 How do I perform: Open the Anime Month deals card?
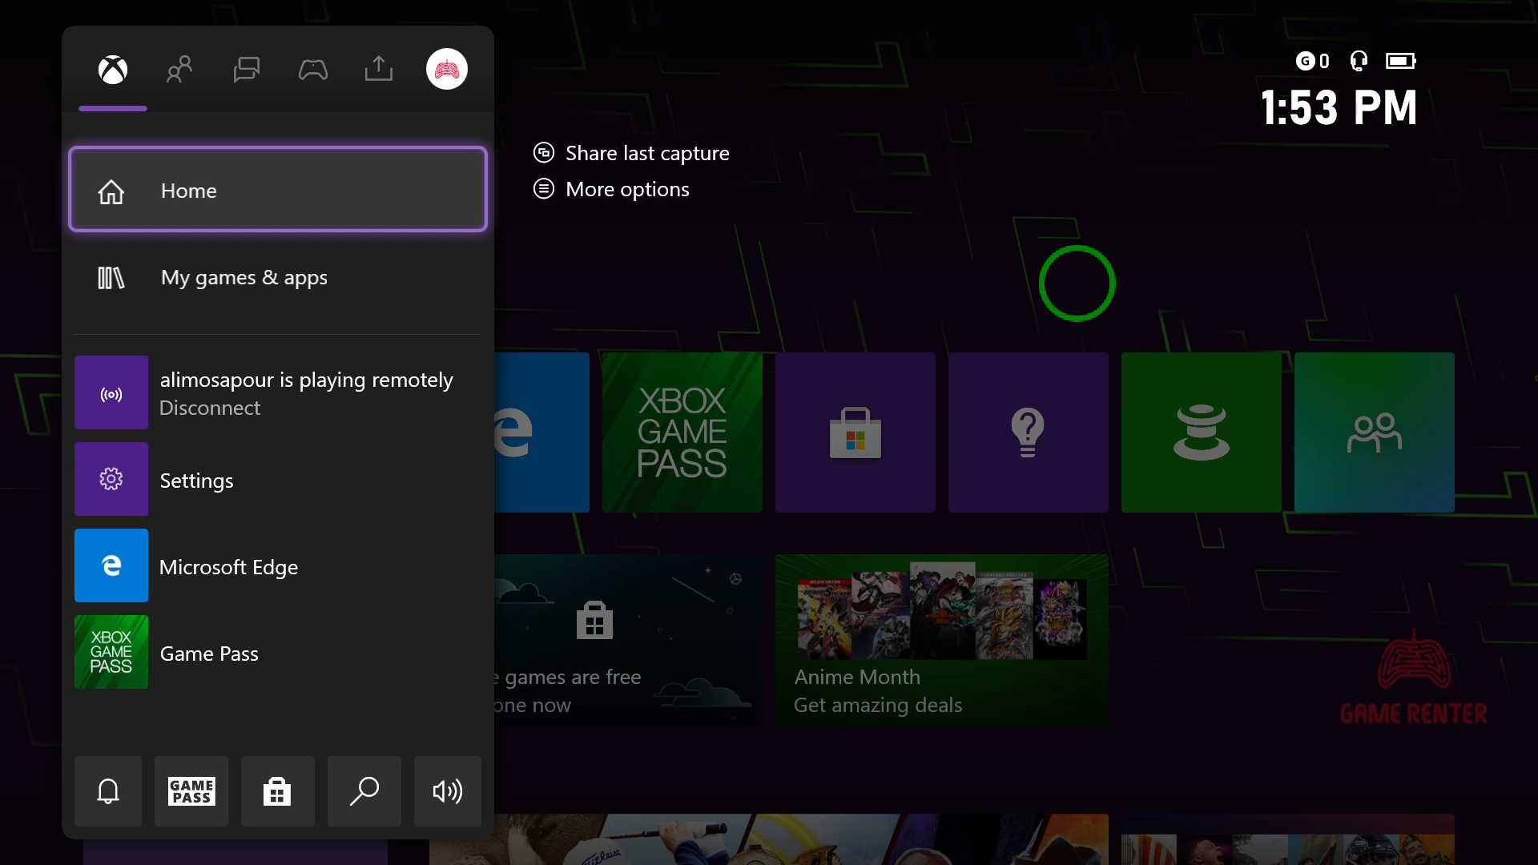pos(942,641)
